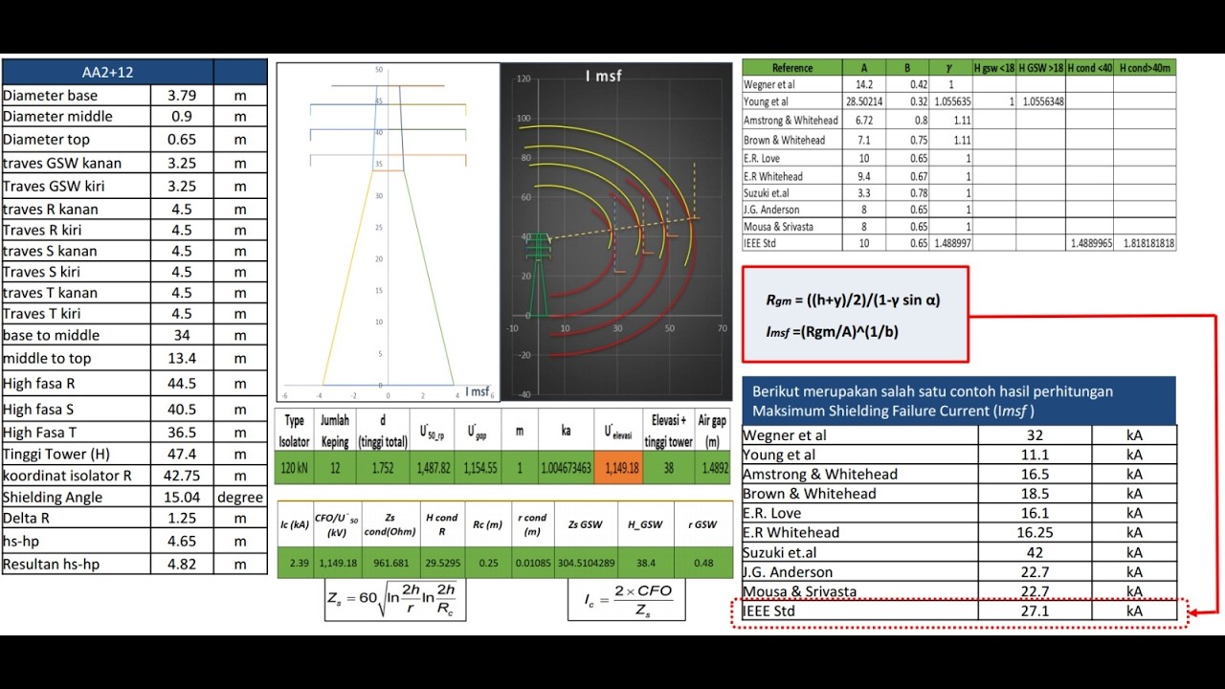Screen dimensions: 1225x689
Task: Click the Reference column header
Action: tap(792, 68)
